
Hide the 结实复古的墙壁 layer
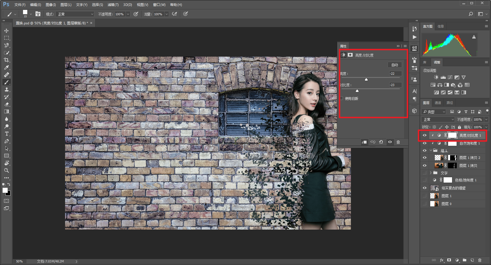point(425,188)
